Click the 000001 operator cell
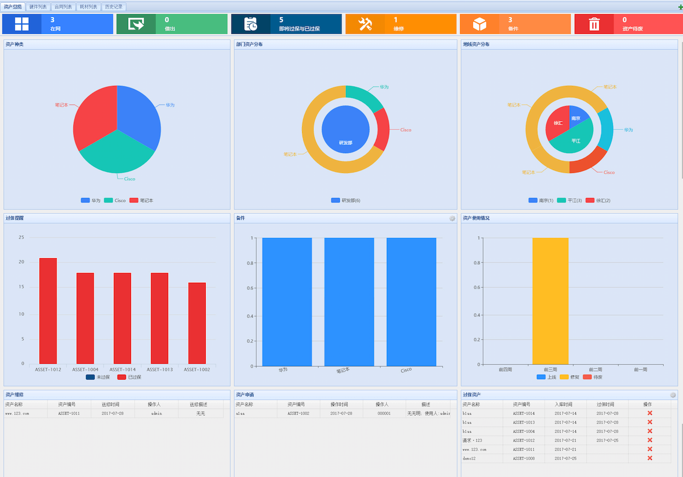This screenshot has height=477, width=683. (x=384, y=414)
